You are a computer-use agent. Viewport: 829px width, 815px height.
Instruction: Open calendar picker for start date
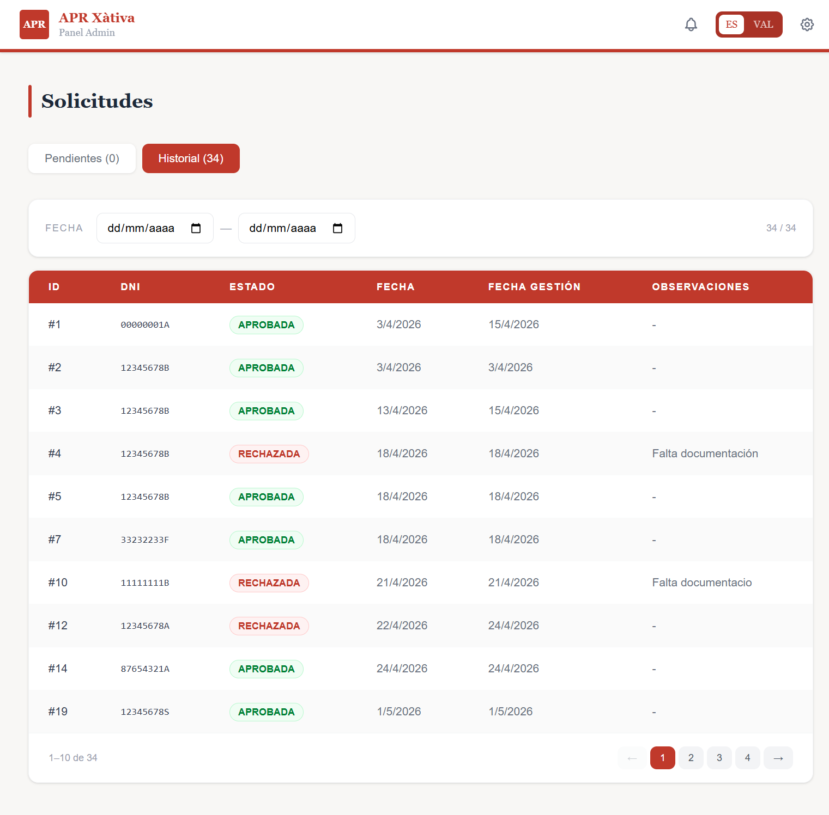[196, 228]
